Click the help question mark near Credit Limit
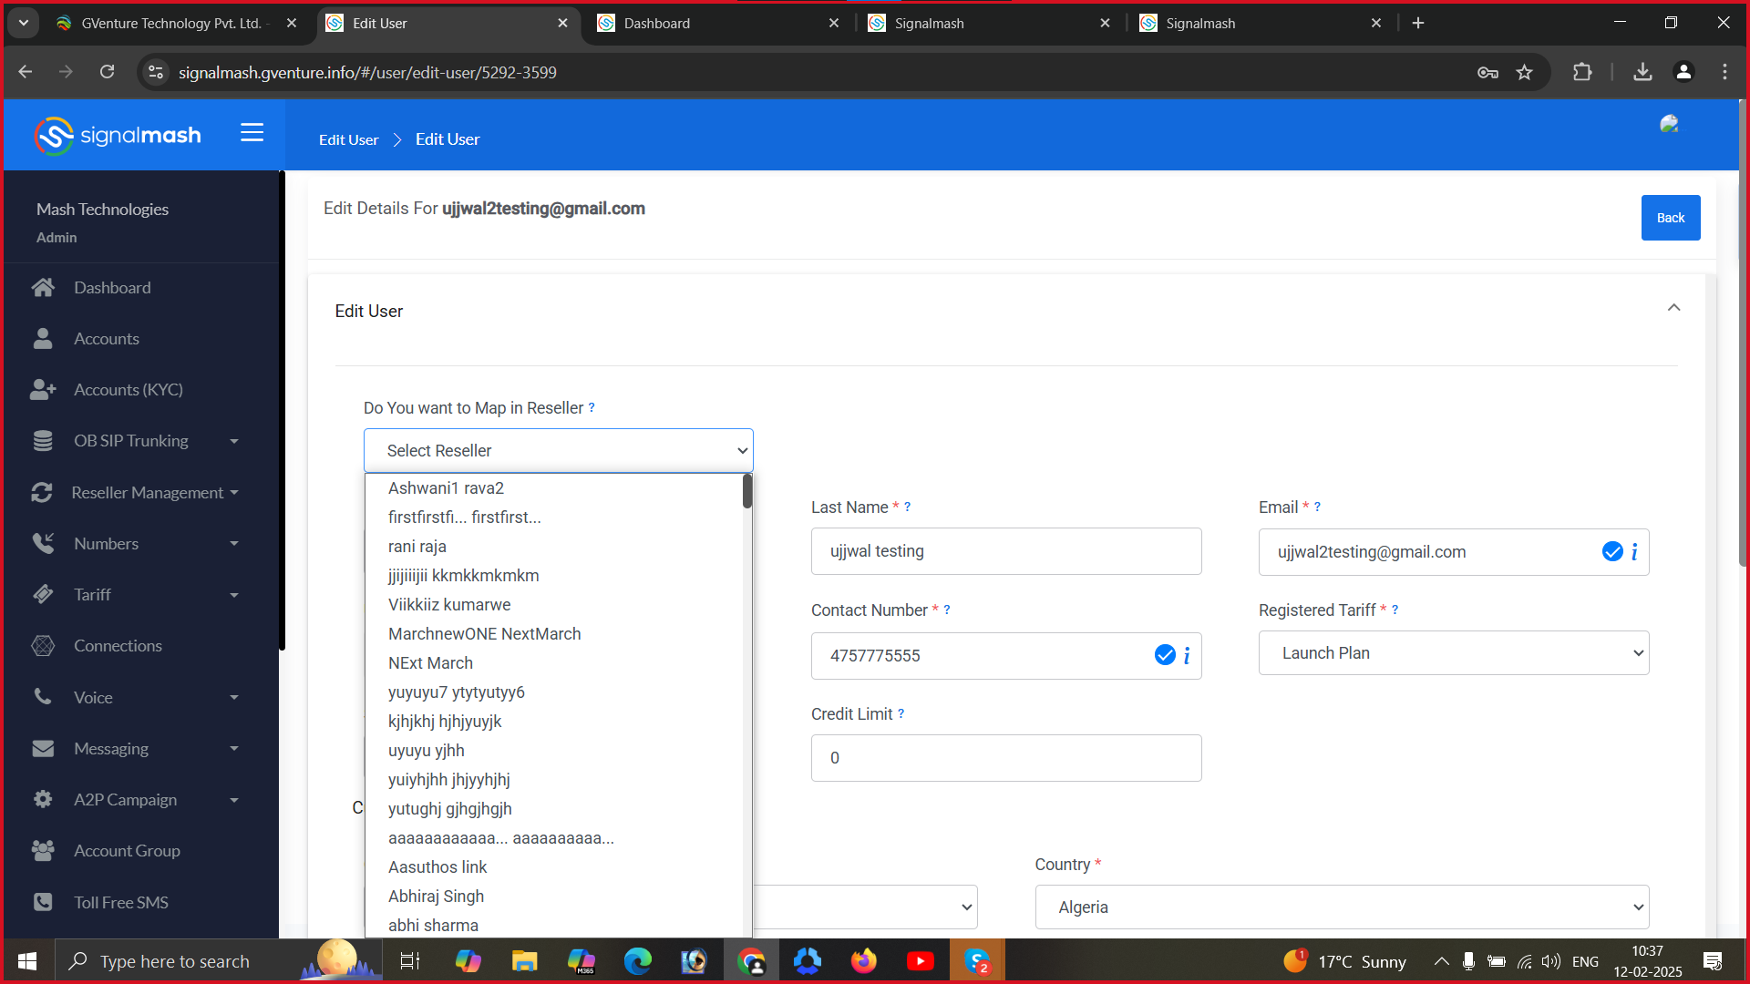Screen dimensions: 1750x984 coord(901,714)
